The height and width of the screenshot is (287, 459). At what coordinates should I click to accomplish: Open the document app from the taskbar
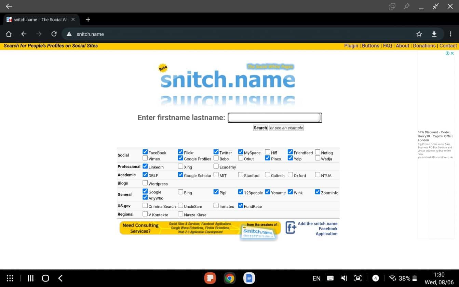tap(249, 278)
